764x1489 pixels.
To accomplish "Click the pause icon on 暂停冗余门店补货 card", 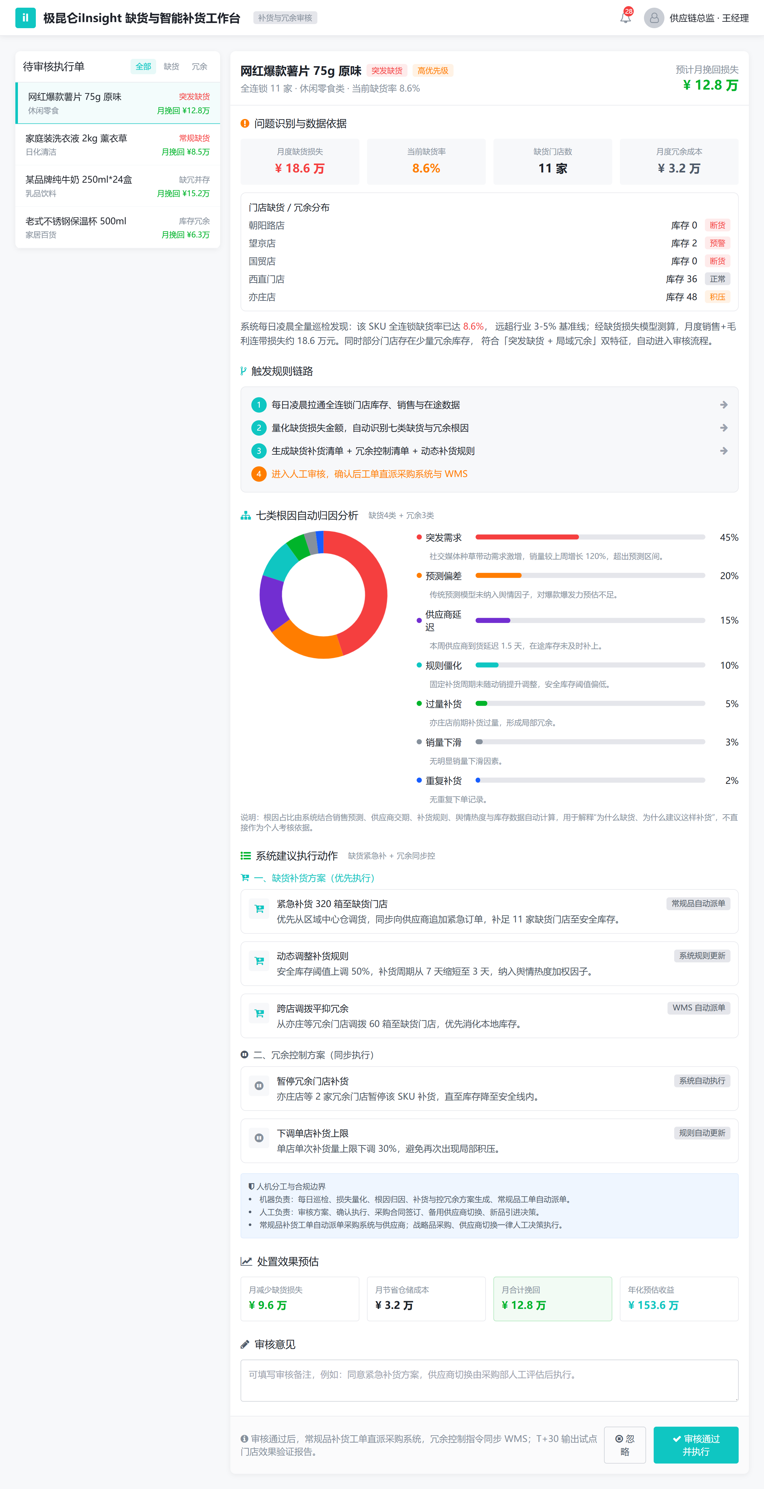I will point(259,1086).
